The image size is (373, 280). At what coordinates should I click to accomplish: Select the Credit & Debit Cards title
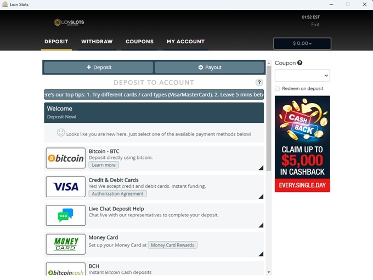point(114,180)
